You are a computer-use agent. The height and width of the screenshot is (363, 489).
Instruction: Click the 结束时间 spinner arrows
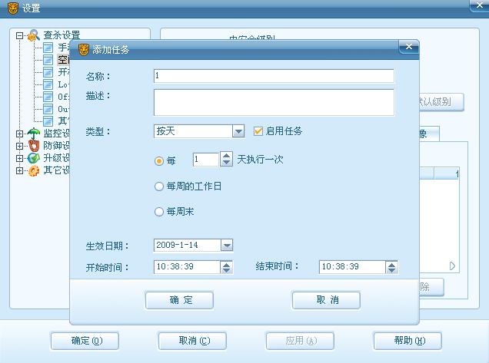coord(391,267)
